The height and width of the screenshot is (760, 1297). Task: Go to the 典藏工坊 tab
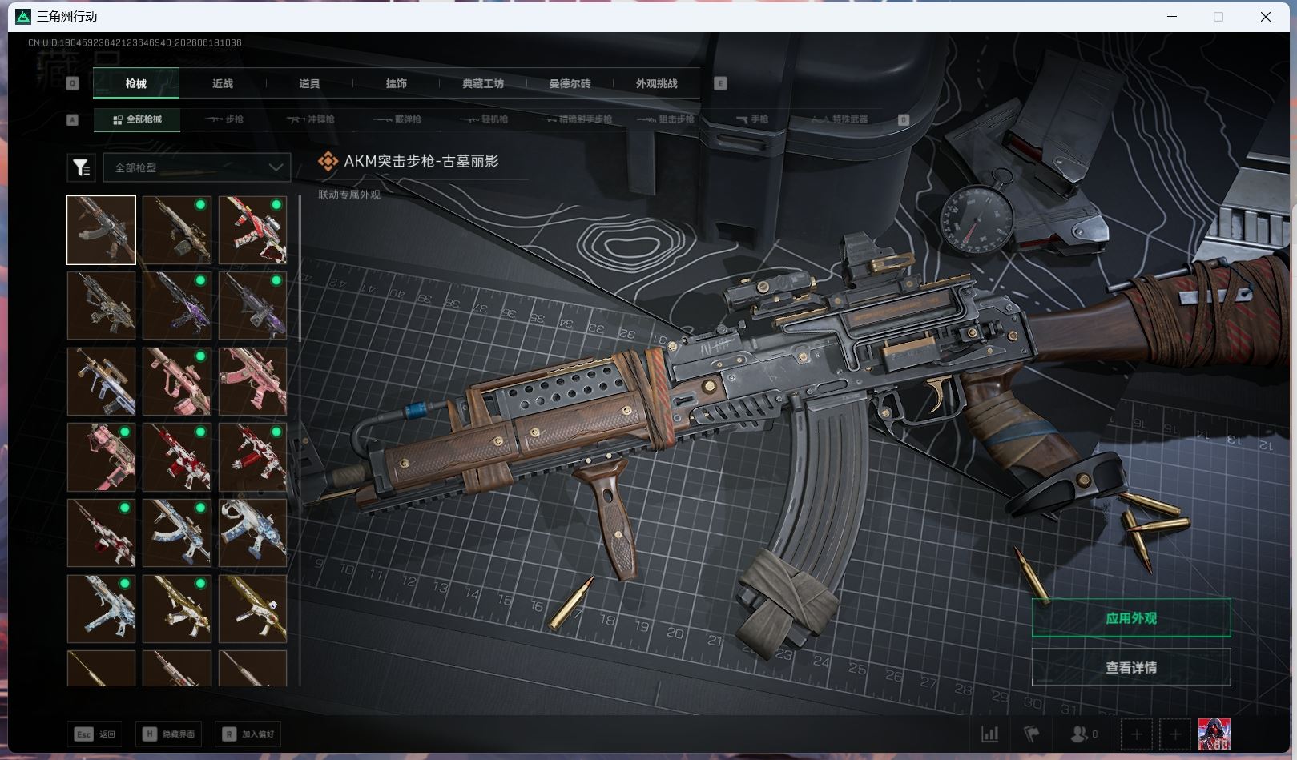point(483,83)
